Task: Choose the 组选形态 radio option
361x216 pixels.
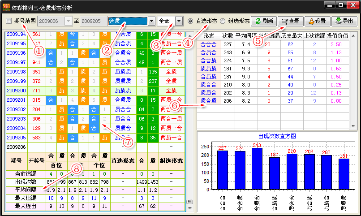Action: (222, 21)
